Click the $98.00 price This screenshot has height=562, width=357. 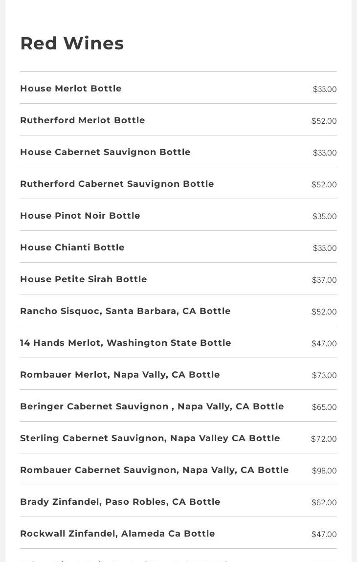[x=324, y=471]
